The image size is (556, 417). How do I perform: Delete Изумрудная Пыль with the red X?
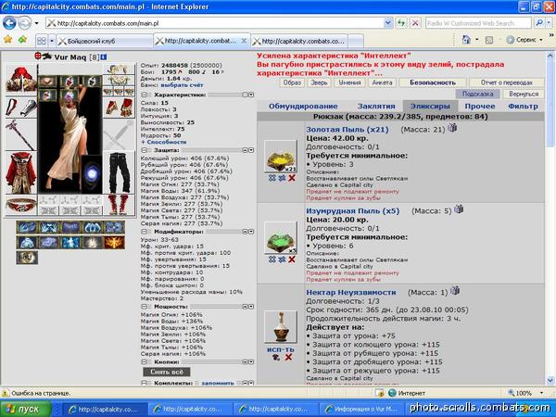292,259
